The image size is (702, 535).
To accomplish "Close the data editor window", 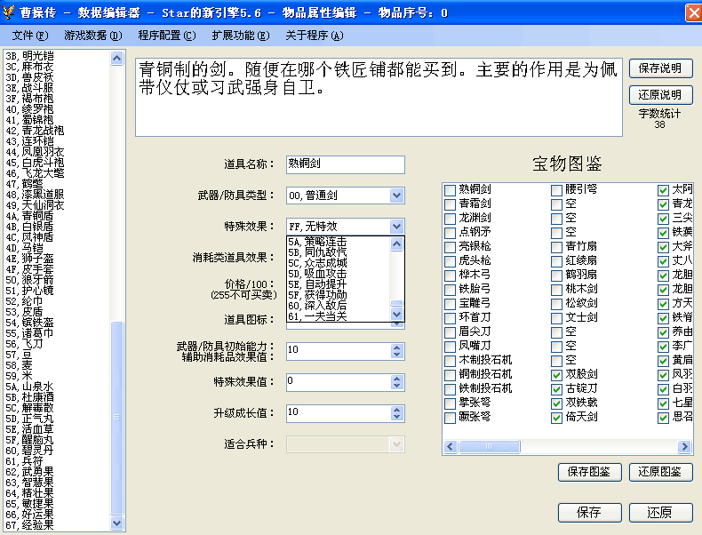I will click(690, 12).
